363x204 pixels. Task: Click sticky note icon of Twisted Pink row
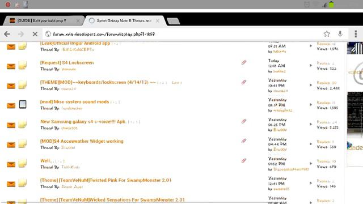pyautogui.click(x=23, y=182)
